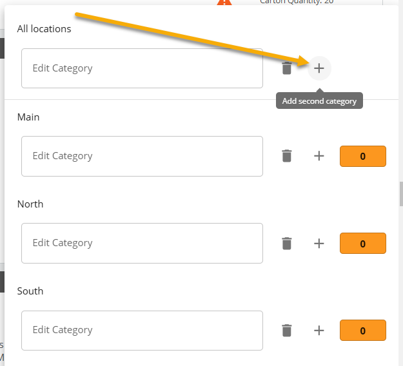403x366 pixels.
Task: Delete the Main location category
Action: coord(287,156)
